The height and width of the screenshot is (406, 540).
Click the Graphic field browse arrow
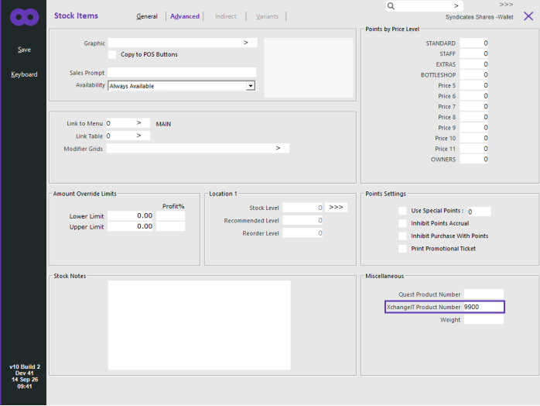click(x=246, y=43)
